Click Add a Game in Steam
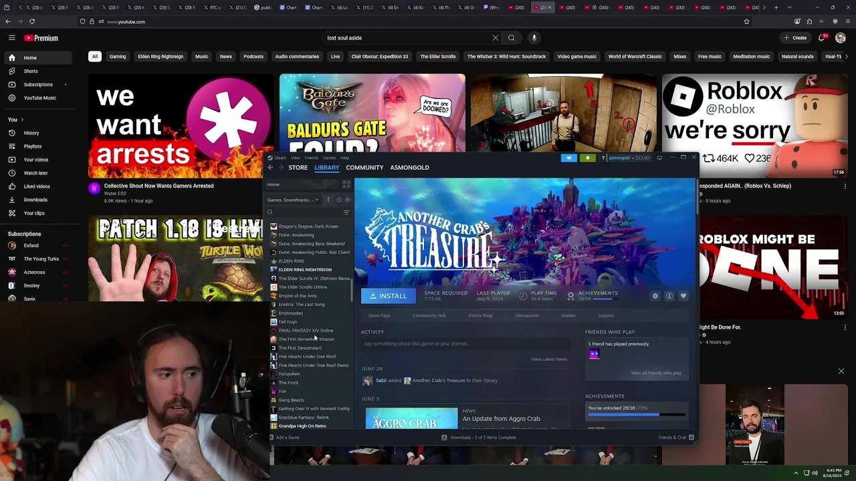This screenshot has height=481, width=856. point(284,438)
